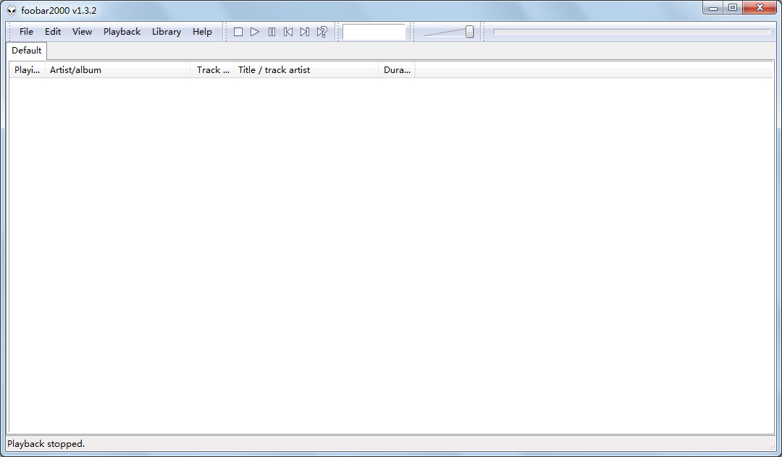
Task: Minimize the foobar2000 window
Action: [x=713, y=8]
